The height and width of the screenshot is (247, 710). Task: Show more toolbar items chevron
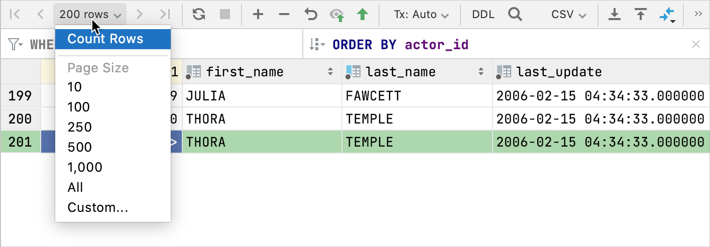point(698,14)
